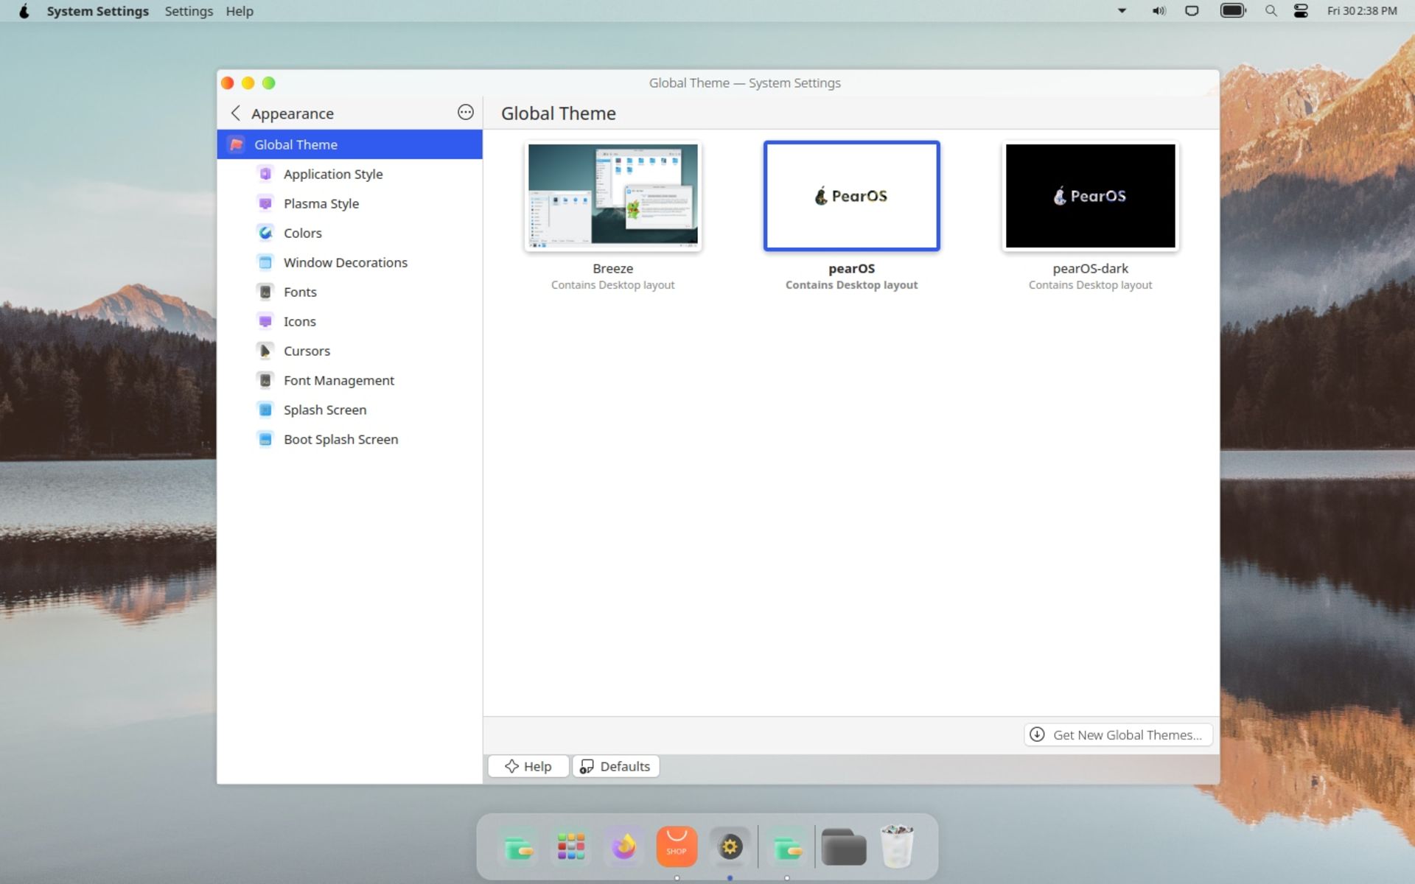Click the Splash Screen icon
This screenshot has width=1415, height=884.
[x=265, y=410]
